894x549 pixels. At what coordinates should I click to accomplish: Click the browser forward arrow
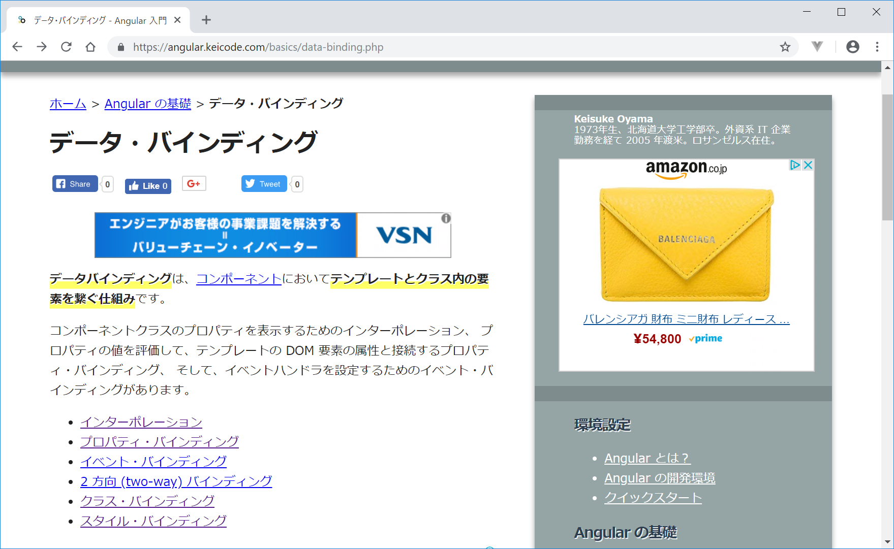coord(42,47)
